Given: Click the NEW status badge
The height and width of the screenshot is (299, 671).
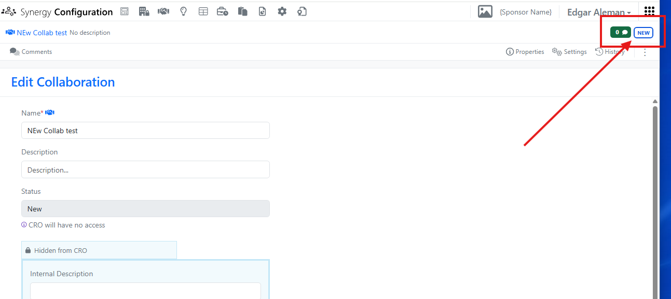Looking at the screenshot, I should 643,33.
